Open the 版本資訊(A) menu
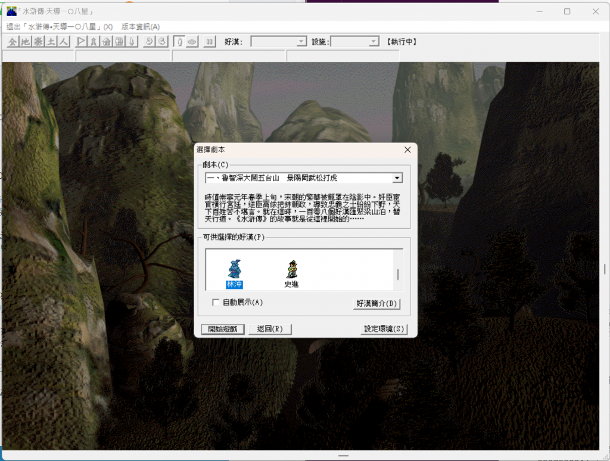 coord(141,27)
